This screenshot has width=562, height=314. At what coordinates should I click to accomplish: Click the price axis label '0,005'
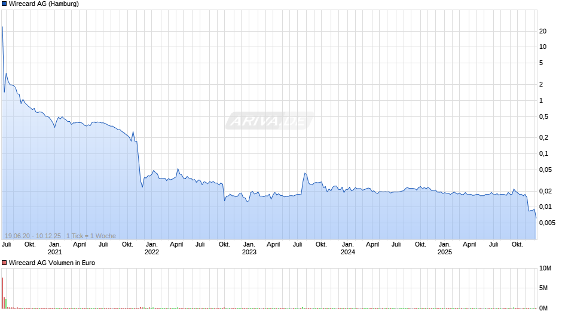pos(547,223)
